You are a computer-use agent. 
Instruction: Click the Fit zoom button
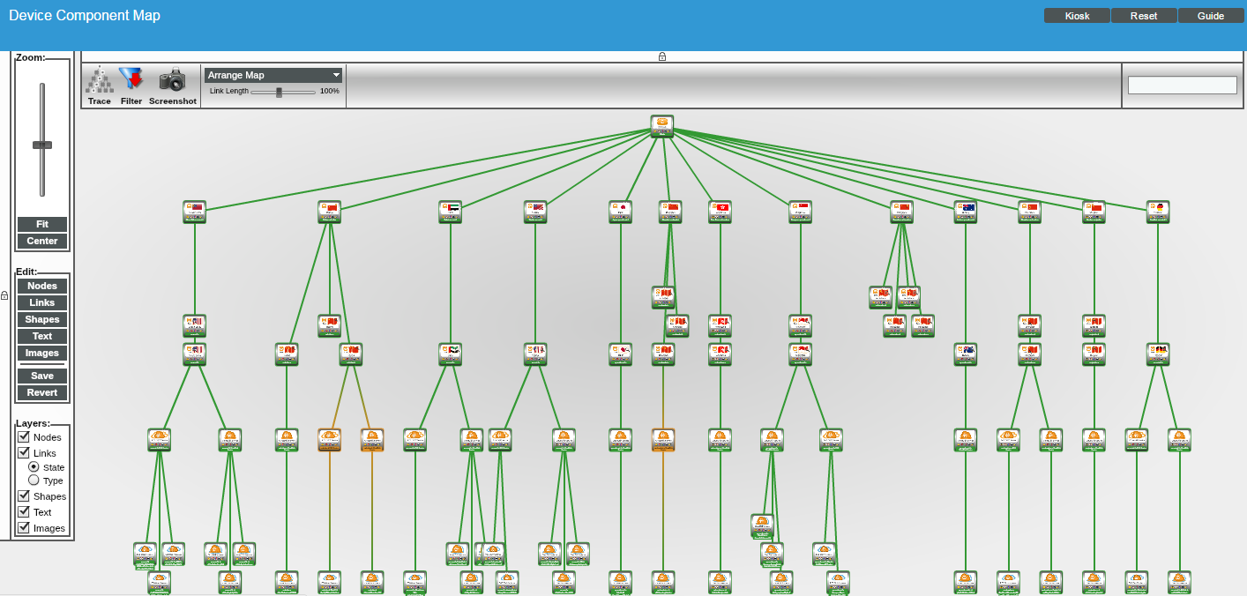click(42, 224)
